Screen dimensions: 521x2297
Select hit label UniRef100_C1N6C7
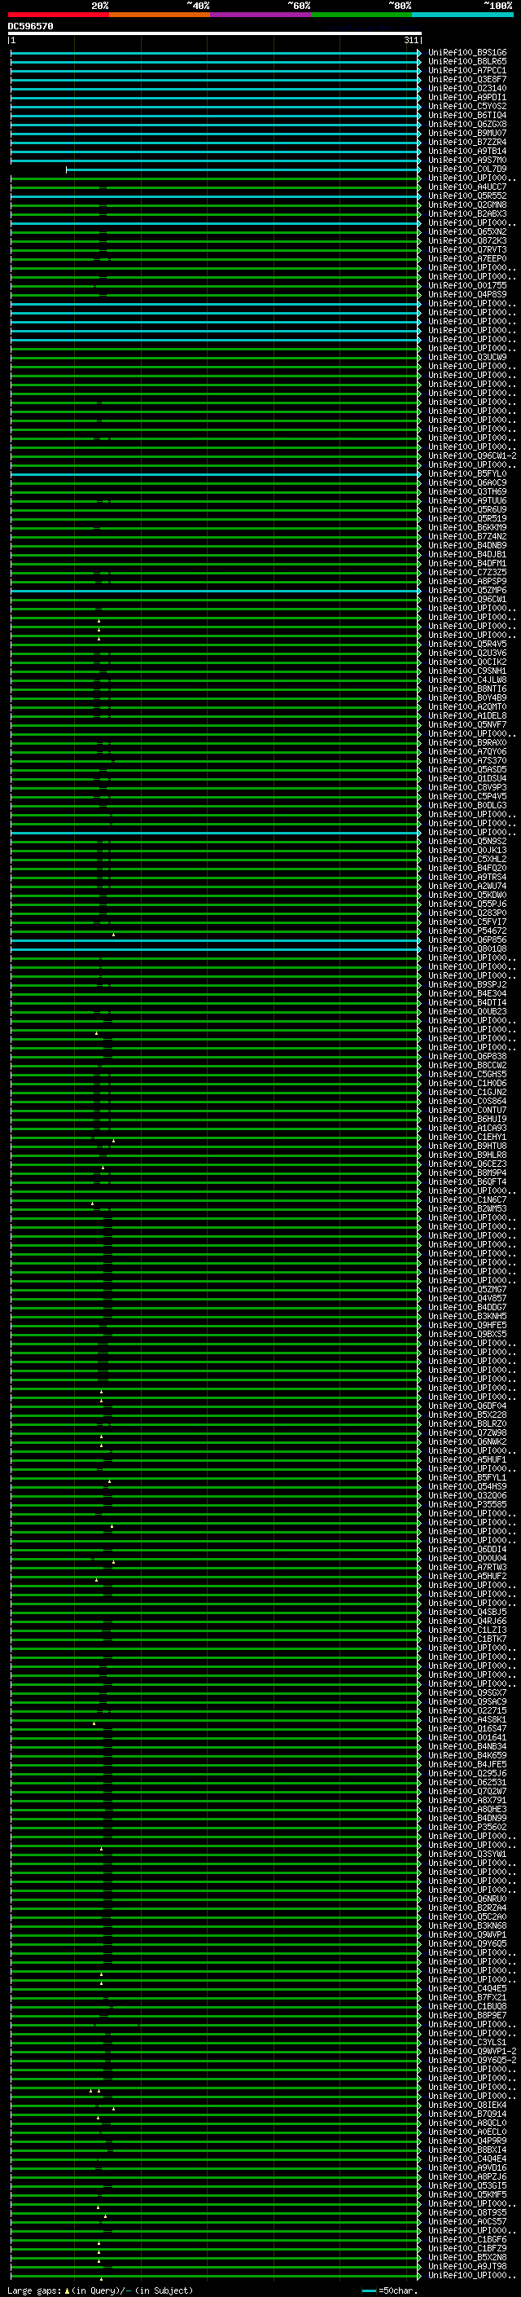pos(466,1200)
